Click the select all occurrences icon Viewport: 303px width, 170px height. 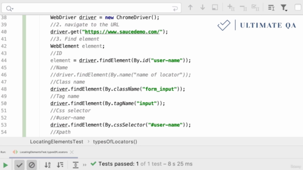[x=215, y=8]
